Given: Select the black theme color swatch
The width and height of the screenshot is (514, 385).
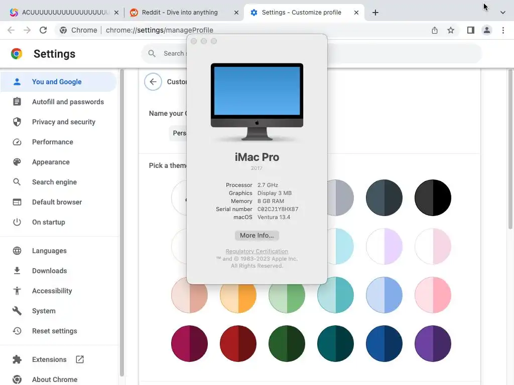Looking at the screenshot, I should [x=433, y=198].
